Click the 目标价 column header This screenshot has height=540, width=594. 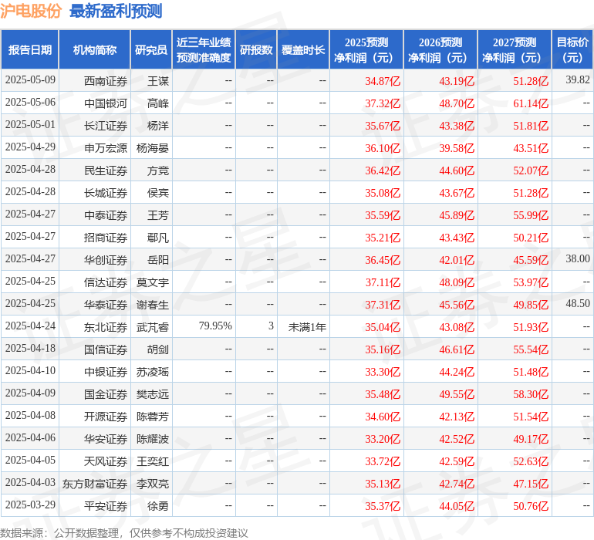[x=572, y=49]
